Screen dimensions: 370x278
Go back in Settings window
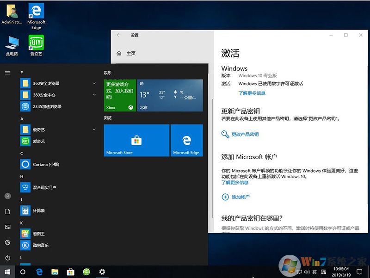click(x=119, y=35)
